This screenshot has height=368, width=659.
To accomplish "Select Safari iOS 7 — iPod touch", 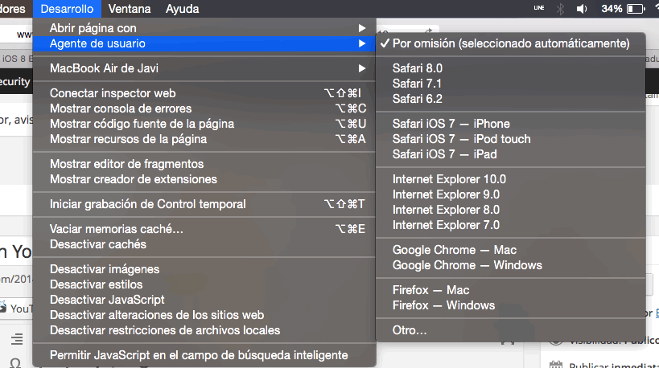I will [x=511, y=139].
